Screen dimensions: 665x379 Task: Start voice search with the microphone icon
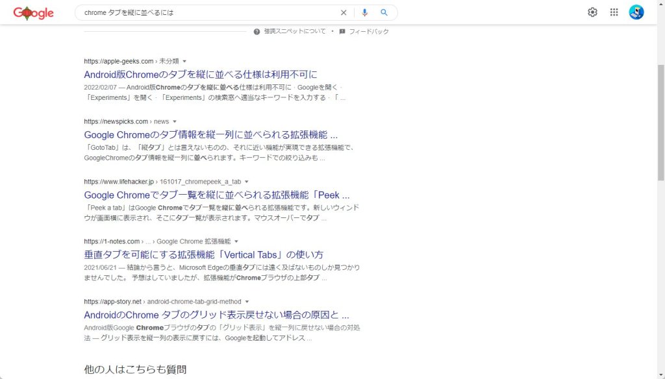(364, 13)
